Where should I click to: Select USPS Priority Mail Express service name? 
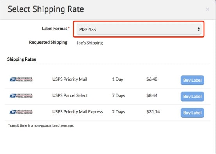(78, 112)
